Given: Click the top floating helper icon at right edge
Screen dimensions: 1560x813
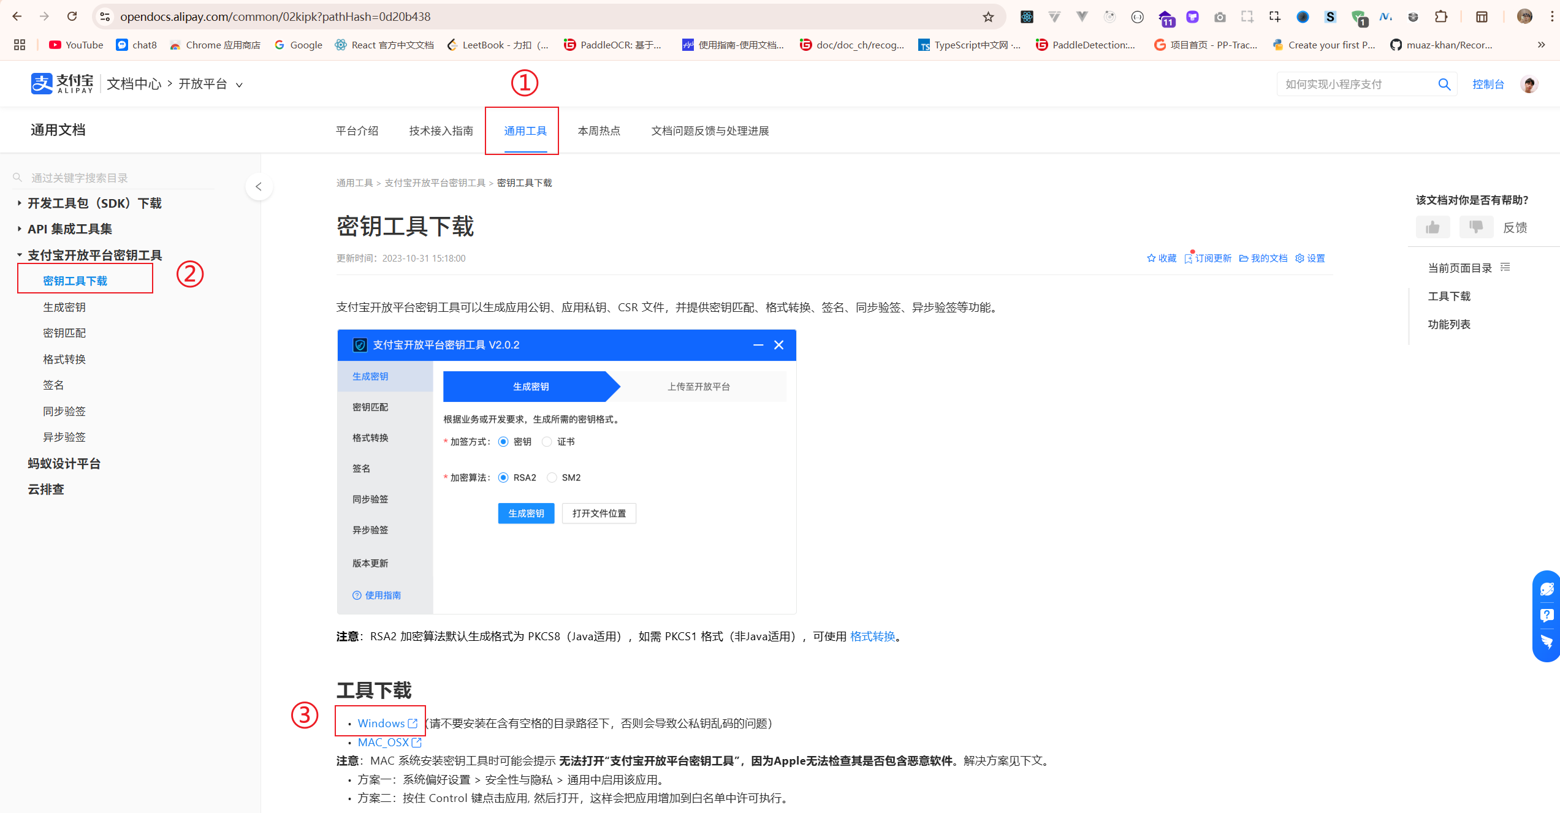Looking at the screenshot, I should click(x=1547, y=589).
